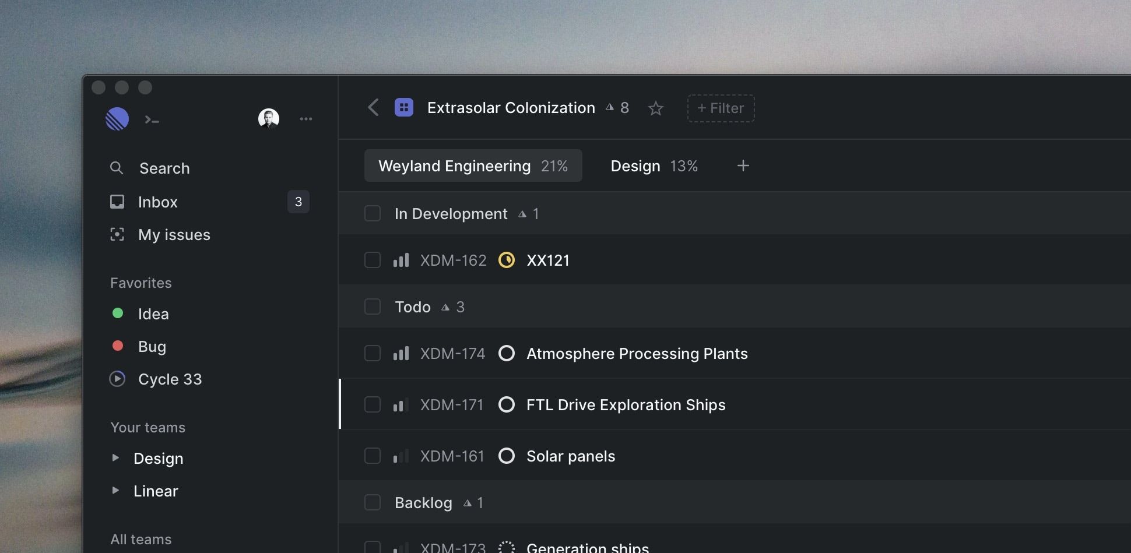
Task: Favorite the project with the star icon
Action: (x=656, y=108)
